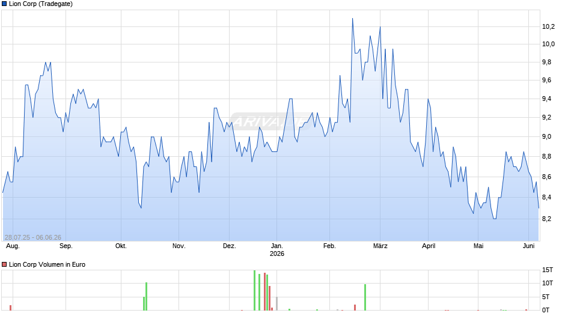Click the 'Okt.' month axis label

121,246
